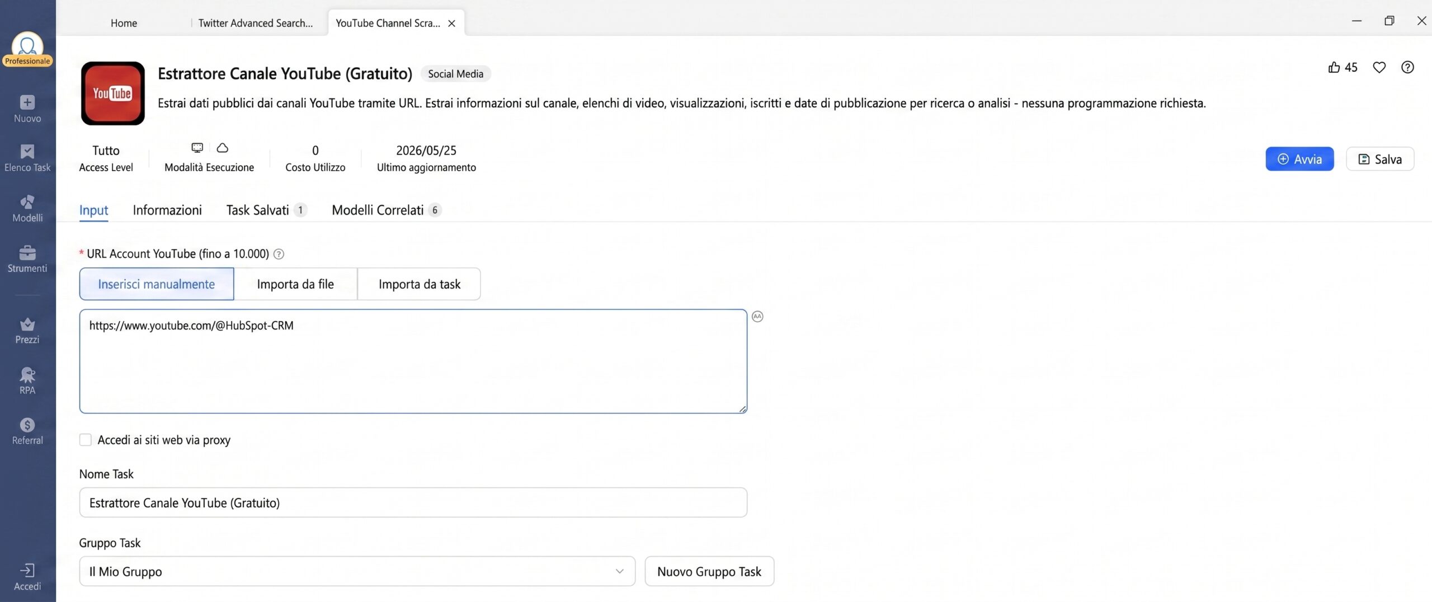Screen dimensions: 1432x602
Task: Open Prezzi in the sidebar
Action: pyautogui.click(x=27, y=331)
